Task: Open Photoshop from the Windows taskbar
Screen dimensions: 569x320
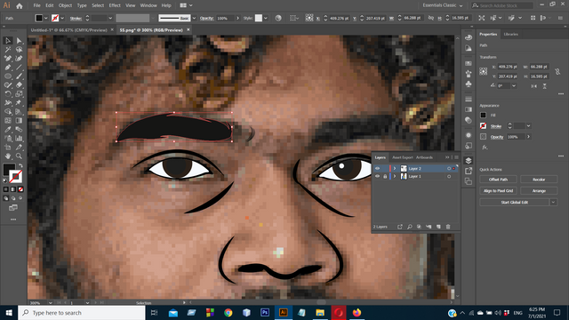Action: (x=265, y=312)
